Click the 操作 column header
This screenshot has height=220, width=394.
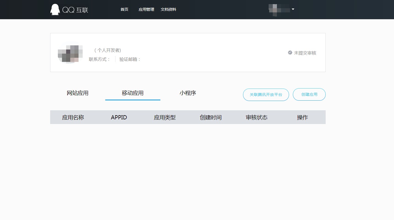point(303,117)
